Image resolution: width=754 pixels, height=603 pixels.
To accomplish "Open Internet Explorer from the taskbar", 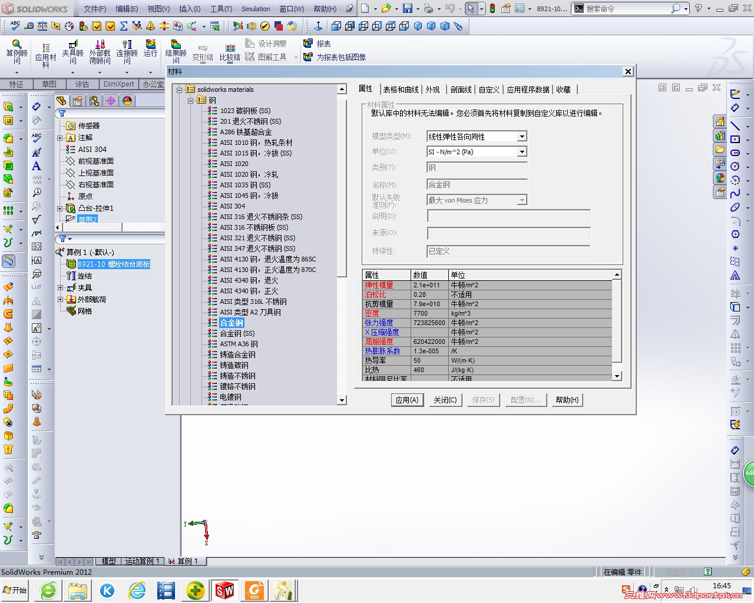I will [137, 591].
